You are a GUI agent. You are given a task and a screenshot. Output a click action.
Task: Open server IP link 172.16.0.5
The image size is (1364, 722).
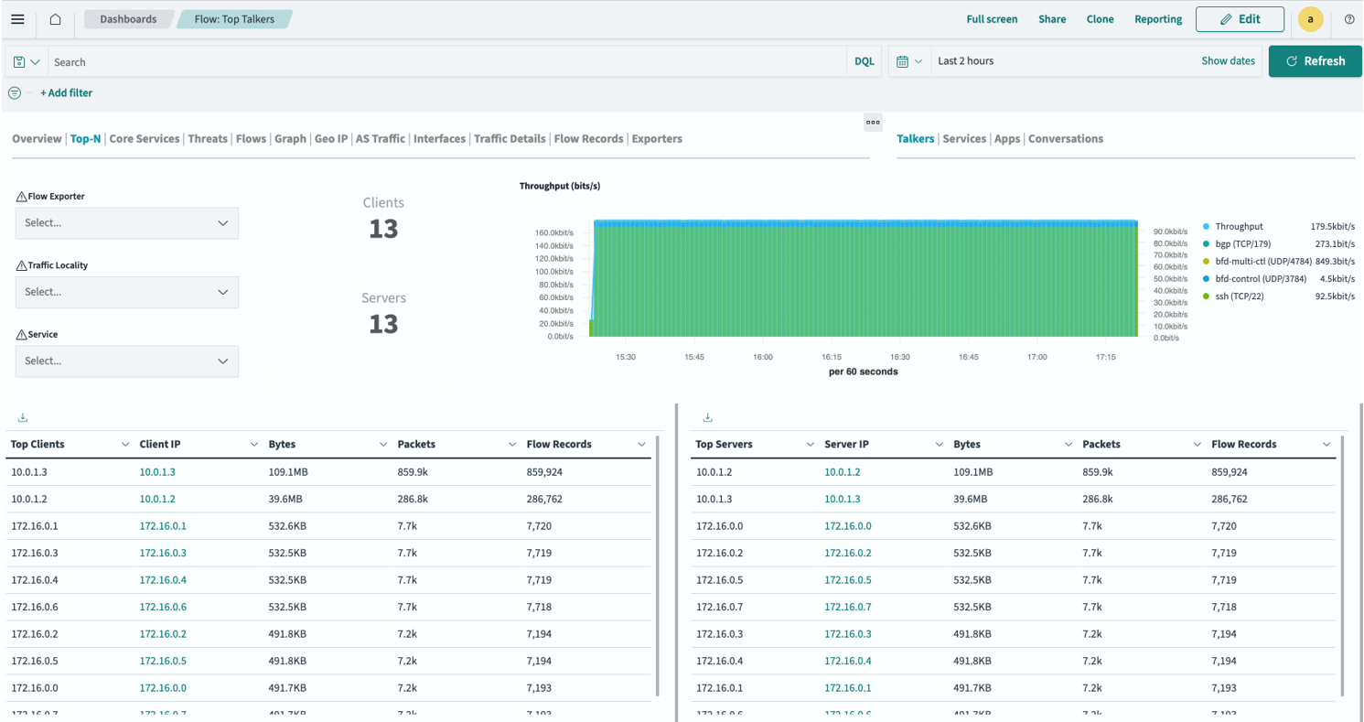848,580
